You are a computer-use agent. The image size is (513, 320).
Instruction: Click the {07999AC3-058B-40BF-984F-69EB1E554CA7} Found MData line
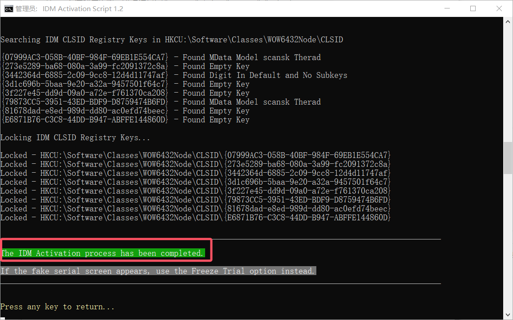click(161, 57)
